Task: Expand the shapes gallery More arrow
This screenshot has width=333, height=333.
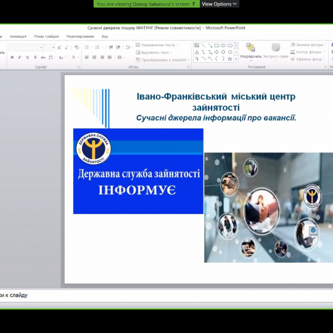Action: click(x=236, y=59)
